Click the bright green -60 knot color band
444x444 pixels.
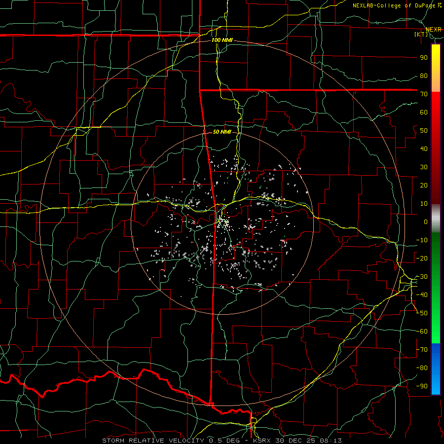[436, 332]
